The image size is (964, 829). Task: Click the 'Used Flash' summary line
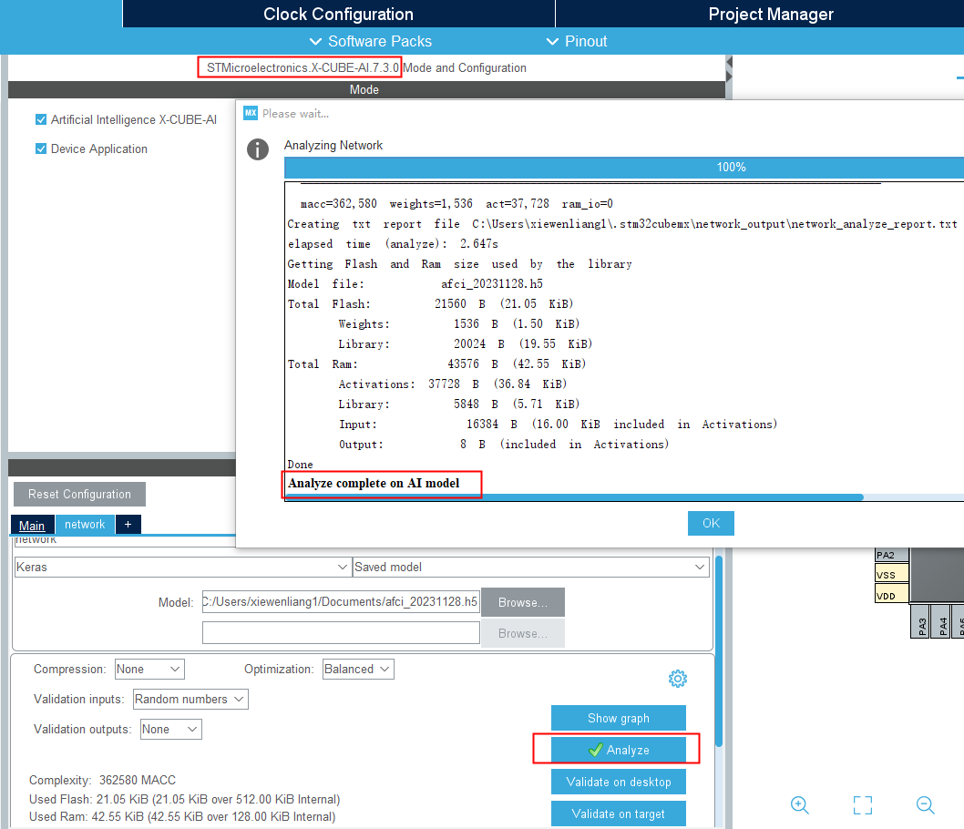coord(184,800)
